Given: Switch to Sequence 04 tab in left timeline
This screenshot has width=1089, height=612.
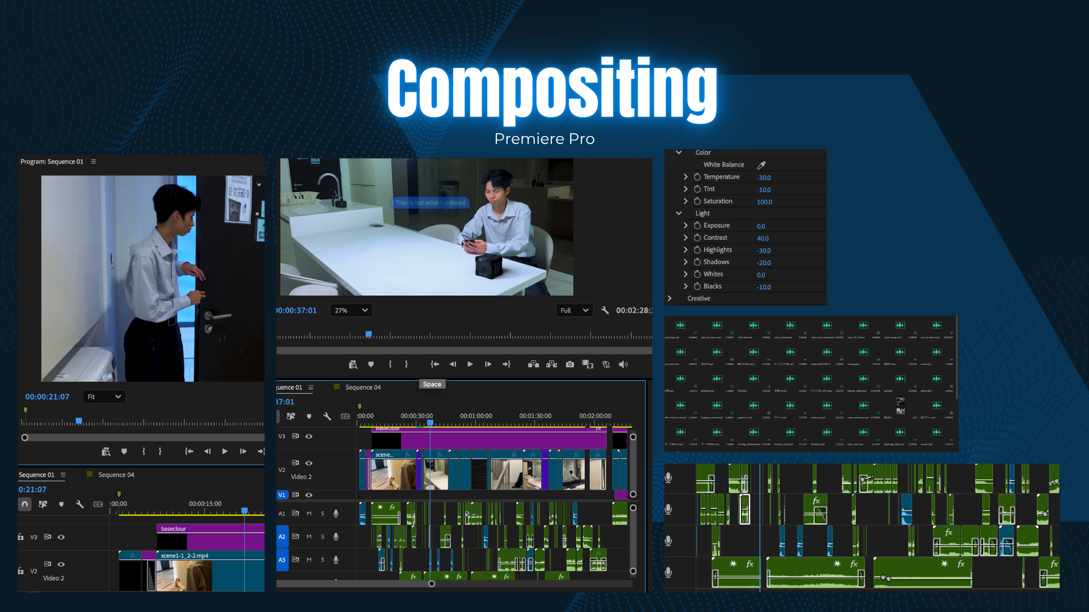Looking at the screenshot, I should coord(116,475).
